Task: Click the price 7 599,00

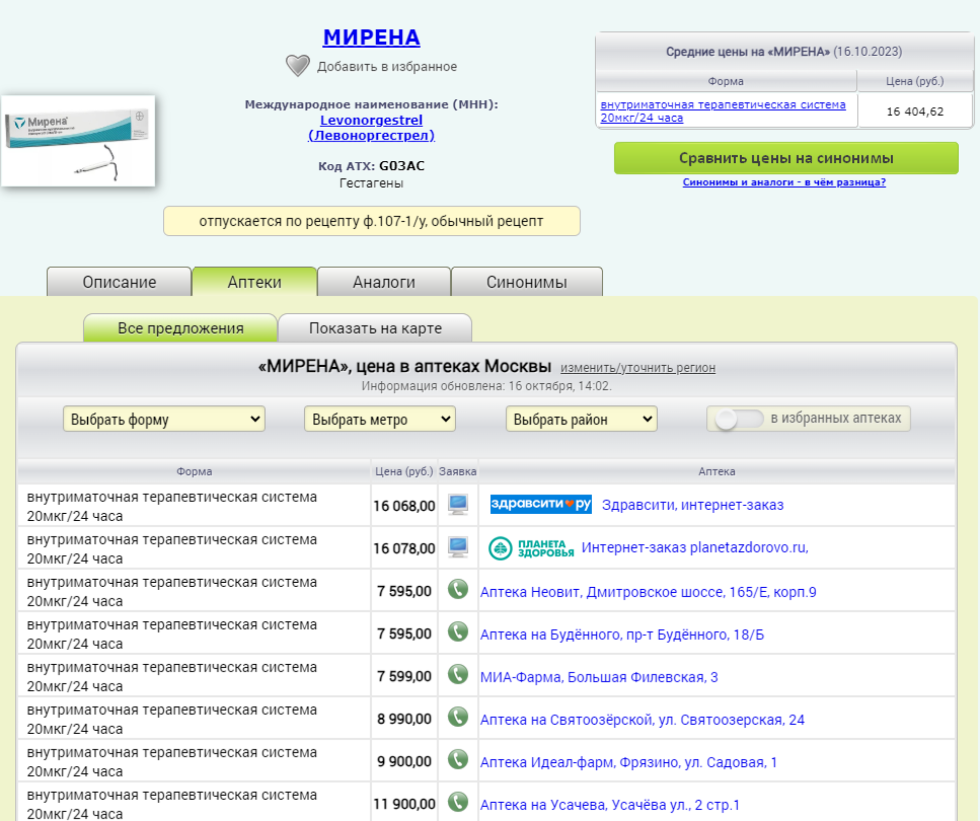Action: click(404, 676)
